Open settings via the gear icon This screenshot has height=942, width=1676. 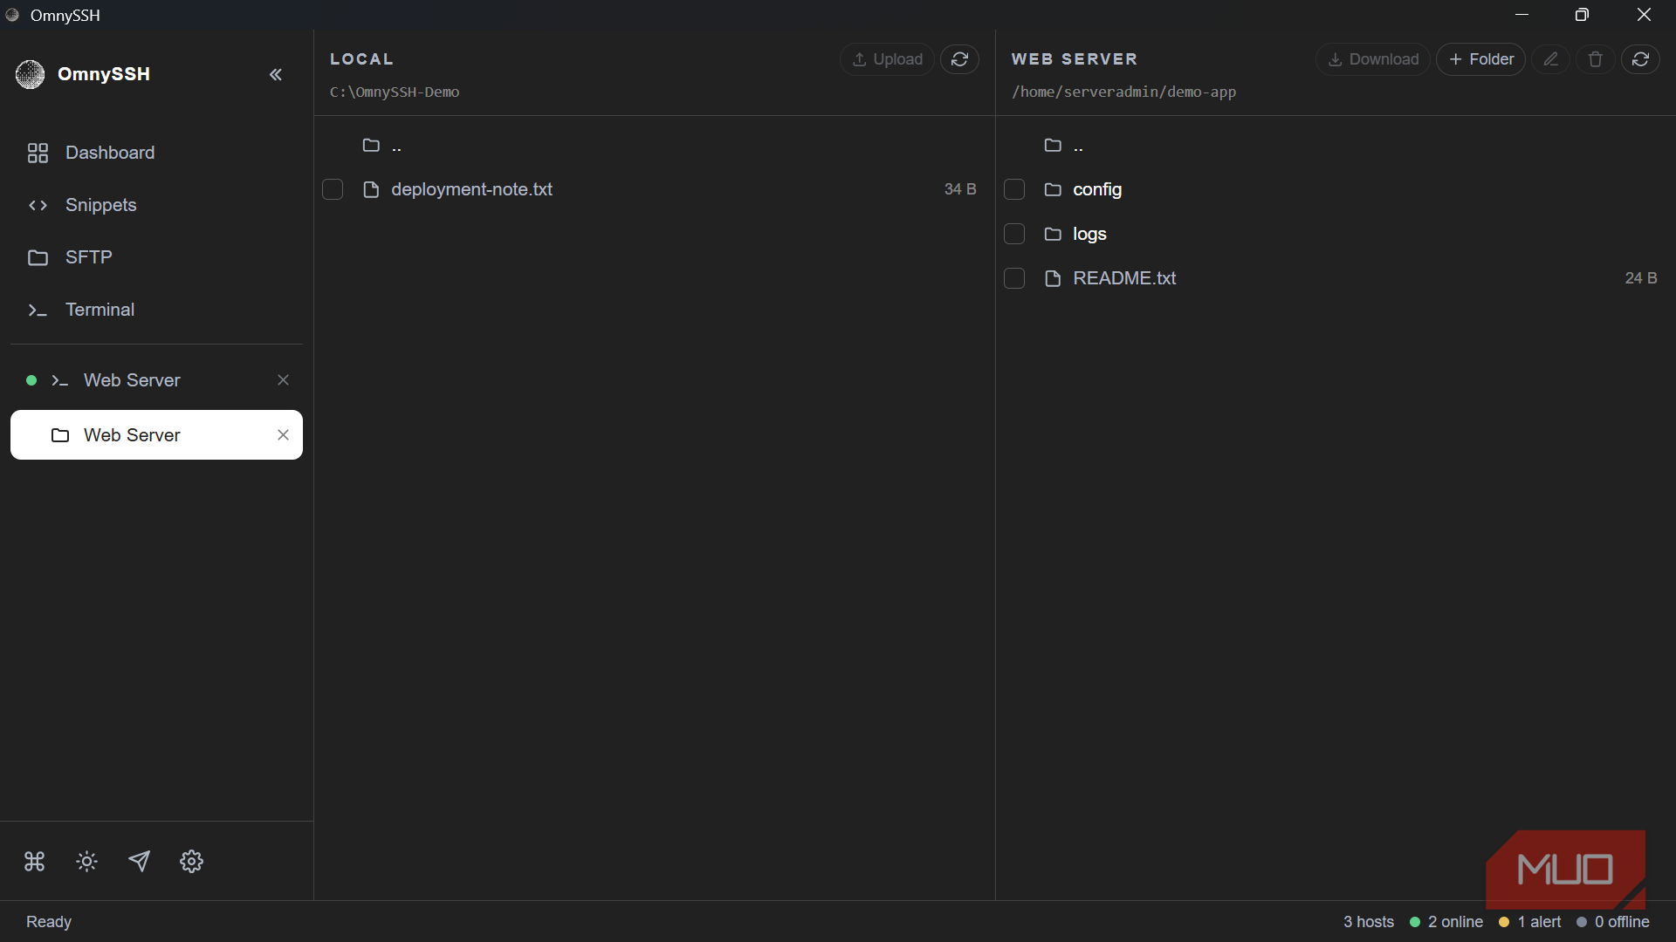click(x=192, y=862)
